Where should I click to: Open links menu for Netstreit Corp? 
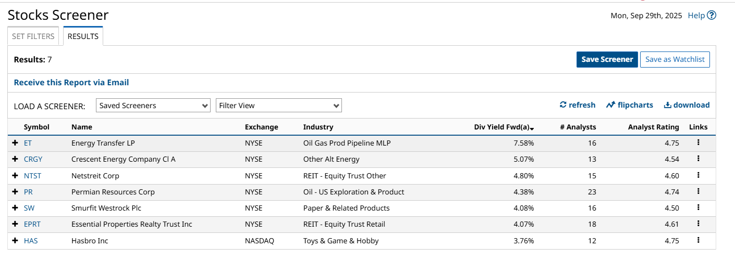pyautogui.click(x=698, y=175)
